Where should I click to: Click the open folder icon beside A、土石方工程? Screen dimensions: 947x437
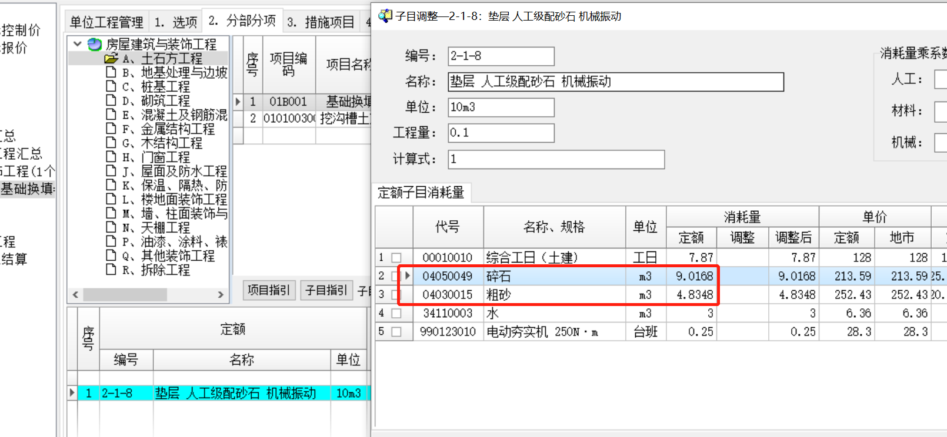111,58
